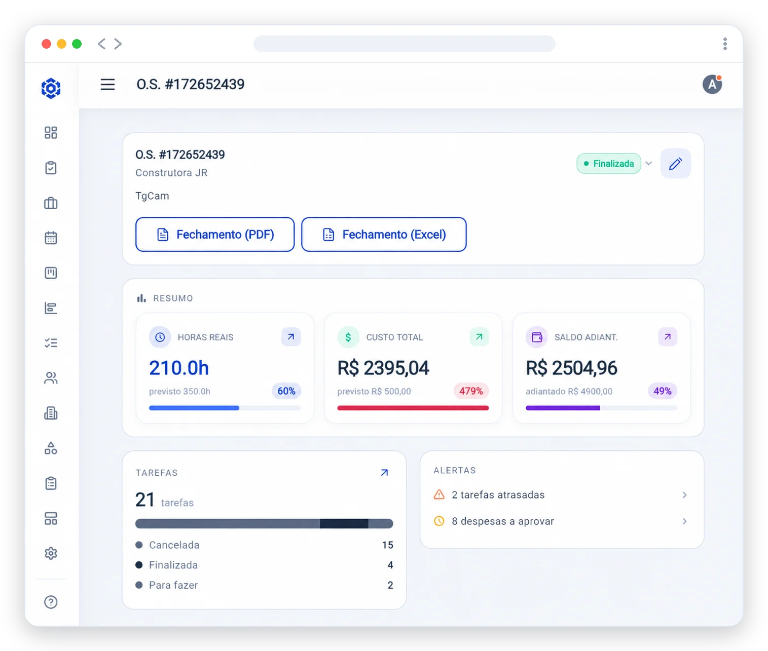
Task: Select the layout template icon in sidebar
Action: point(51,518)
